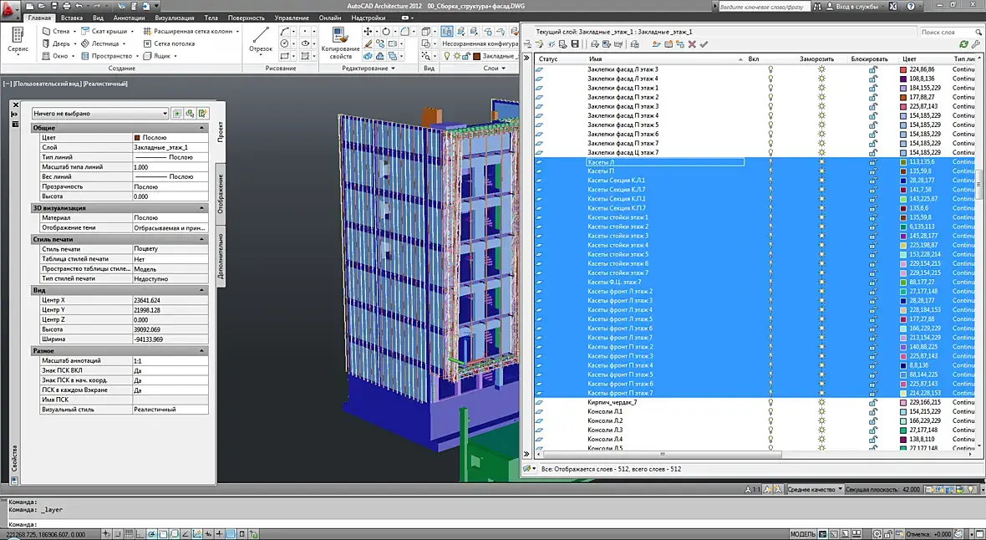Open Копирование свойств match properties tool
The height and width of the screenshot is (540, 986).
click(340, 43)
